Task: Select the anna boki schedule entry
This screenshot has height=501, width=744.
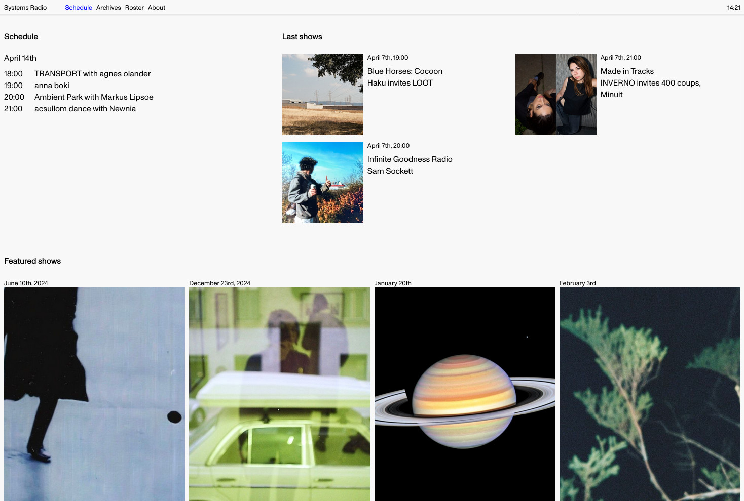Action: pos(52,86)
